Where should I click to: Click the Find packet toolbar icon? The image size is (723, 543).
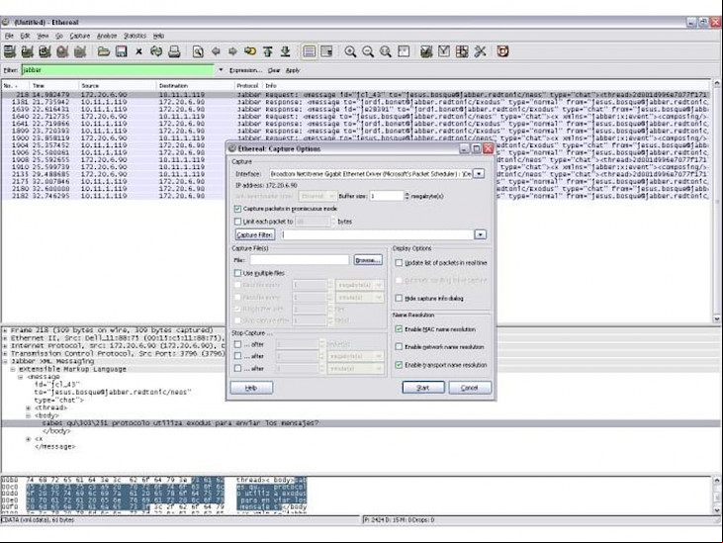click(x=198, y=51)
